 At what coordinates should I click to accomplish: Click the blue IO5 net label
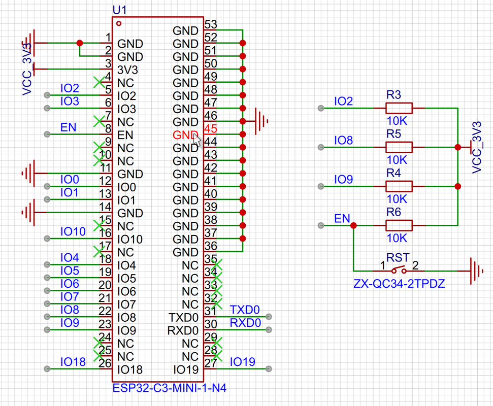[x=70, y=270]
